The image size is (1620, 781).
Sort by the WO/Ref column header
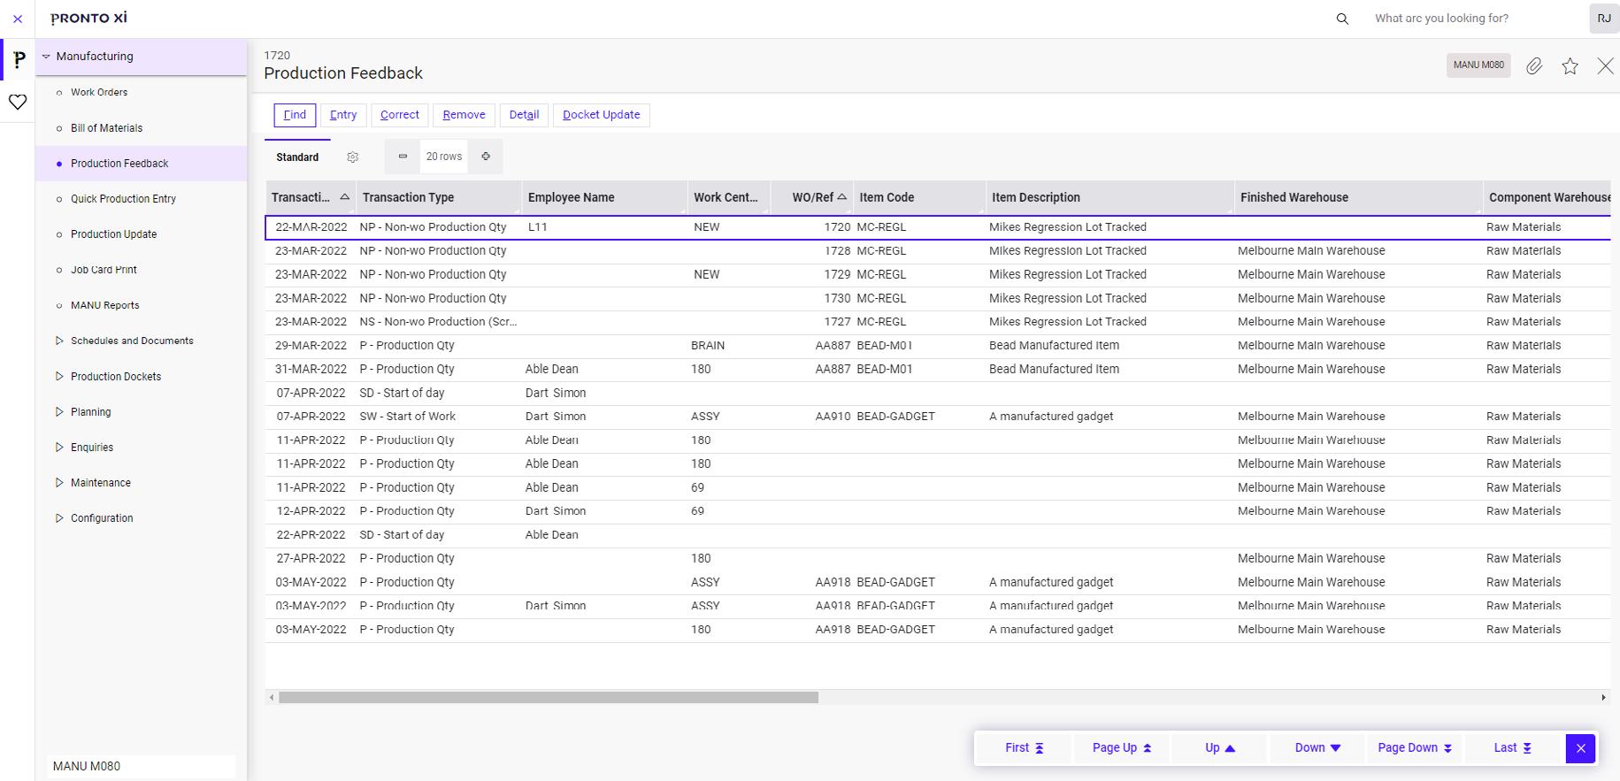tap(811, 197)
